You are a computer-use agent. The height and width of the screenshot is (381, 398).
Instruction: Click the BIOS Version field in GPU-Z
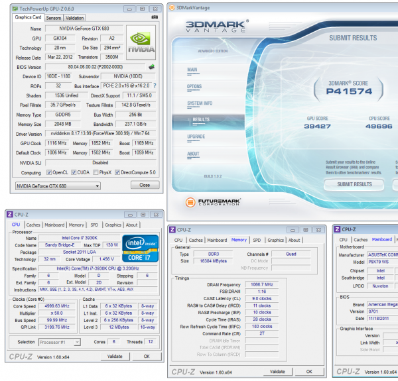(x=96, y=67)
